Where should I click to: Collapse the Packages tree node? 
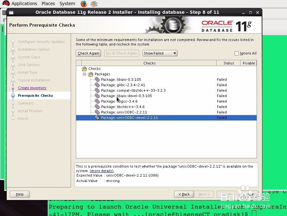pos(84,74)
